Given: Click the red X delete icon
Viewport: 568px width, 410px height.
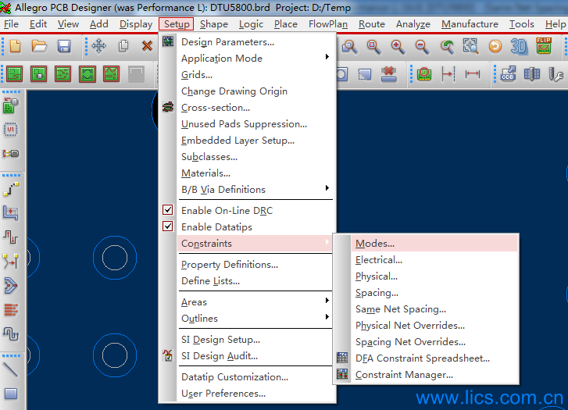Looking at the screenshot, I should (147, 46).
